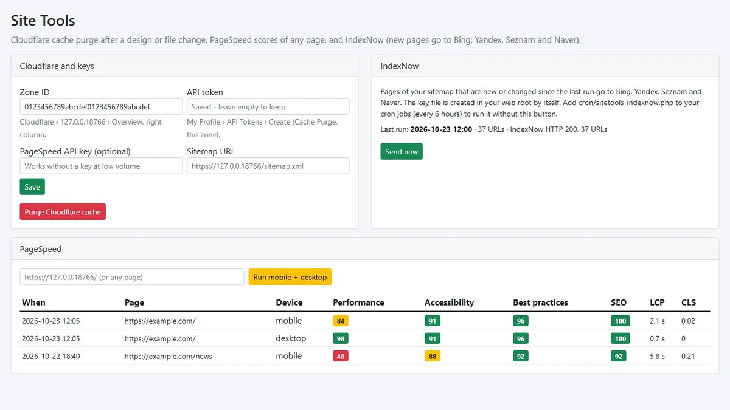Screen dimensions: 730x410
Task: Click the 2026-10-22 18:40 timestamp
Action: click(51, 357)
